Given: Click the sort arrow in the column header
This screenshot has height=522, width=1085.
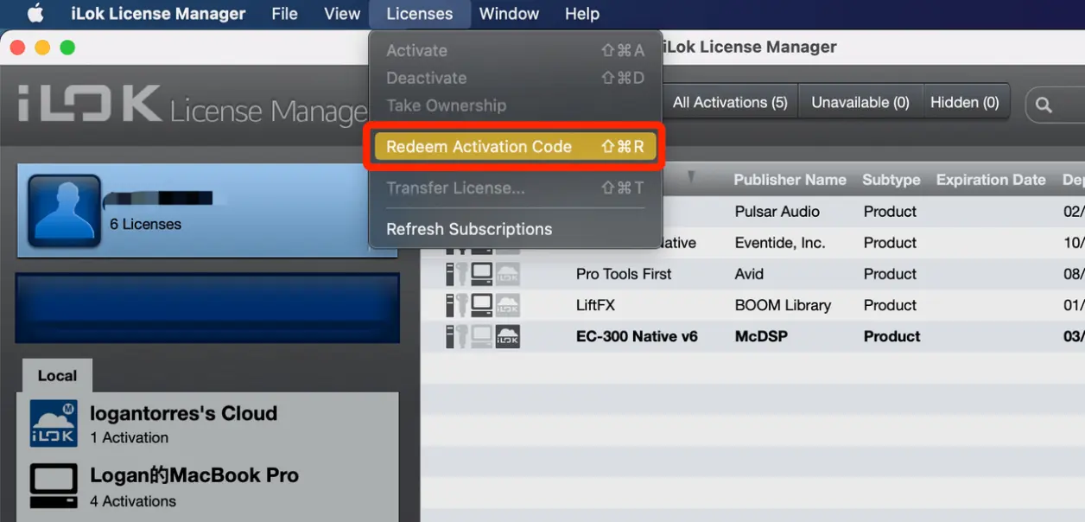Looking at the screenshot, I should (690, 178).
